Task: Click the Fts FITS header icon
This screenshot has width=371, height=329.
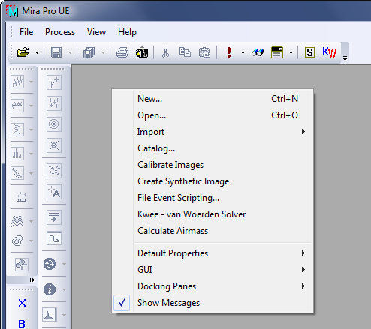Action: pos(54,239)
